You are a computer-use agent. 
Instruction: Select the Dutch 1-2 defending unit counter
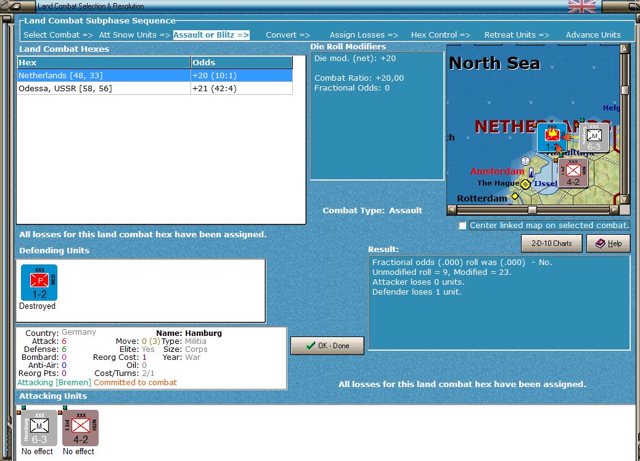tap(39, 282)
